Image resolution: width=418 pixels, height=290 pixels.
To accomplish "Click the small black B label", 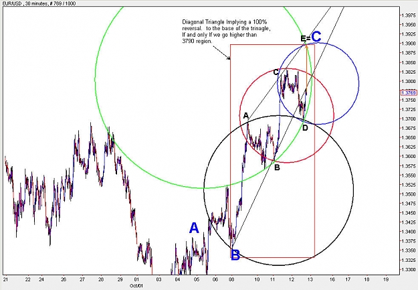I will 277,167.
